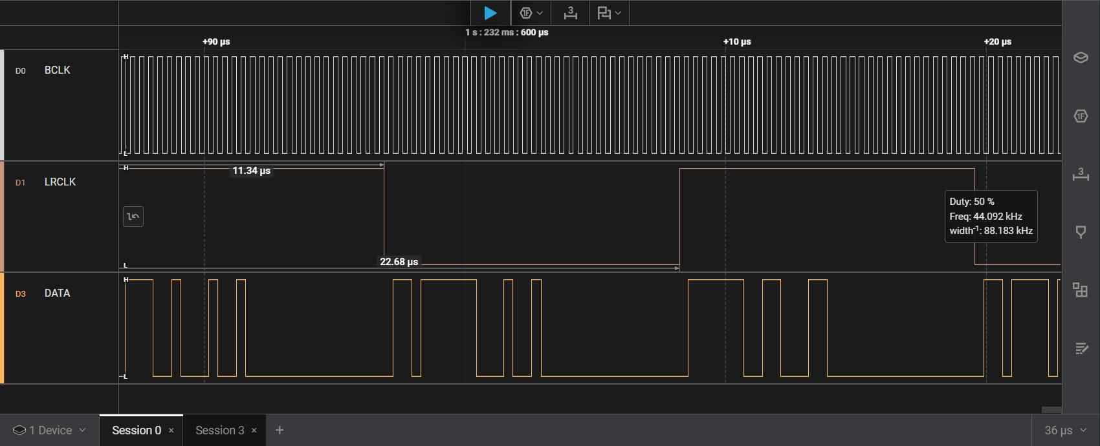This screenshot has height=446, width=1100.
Task: Open the 36 µs zoom level dropdown
Action: [x=1065, y=430]
